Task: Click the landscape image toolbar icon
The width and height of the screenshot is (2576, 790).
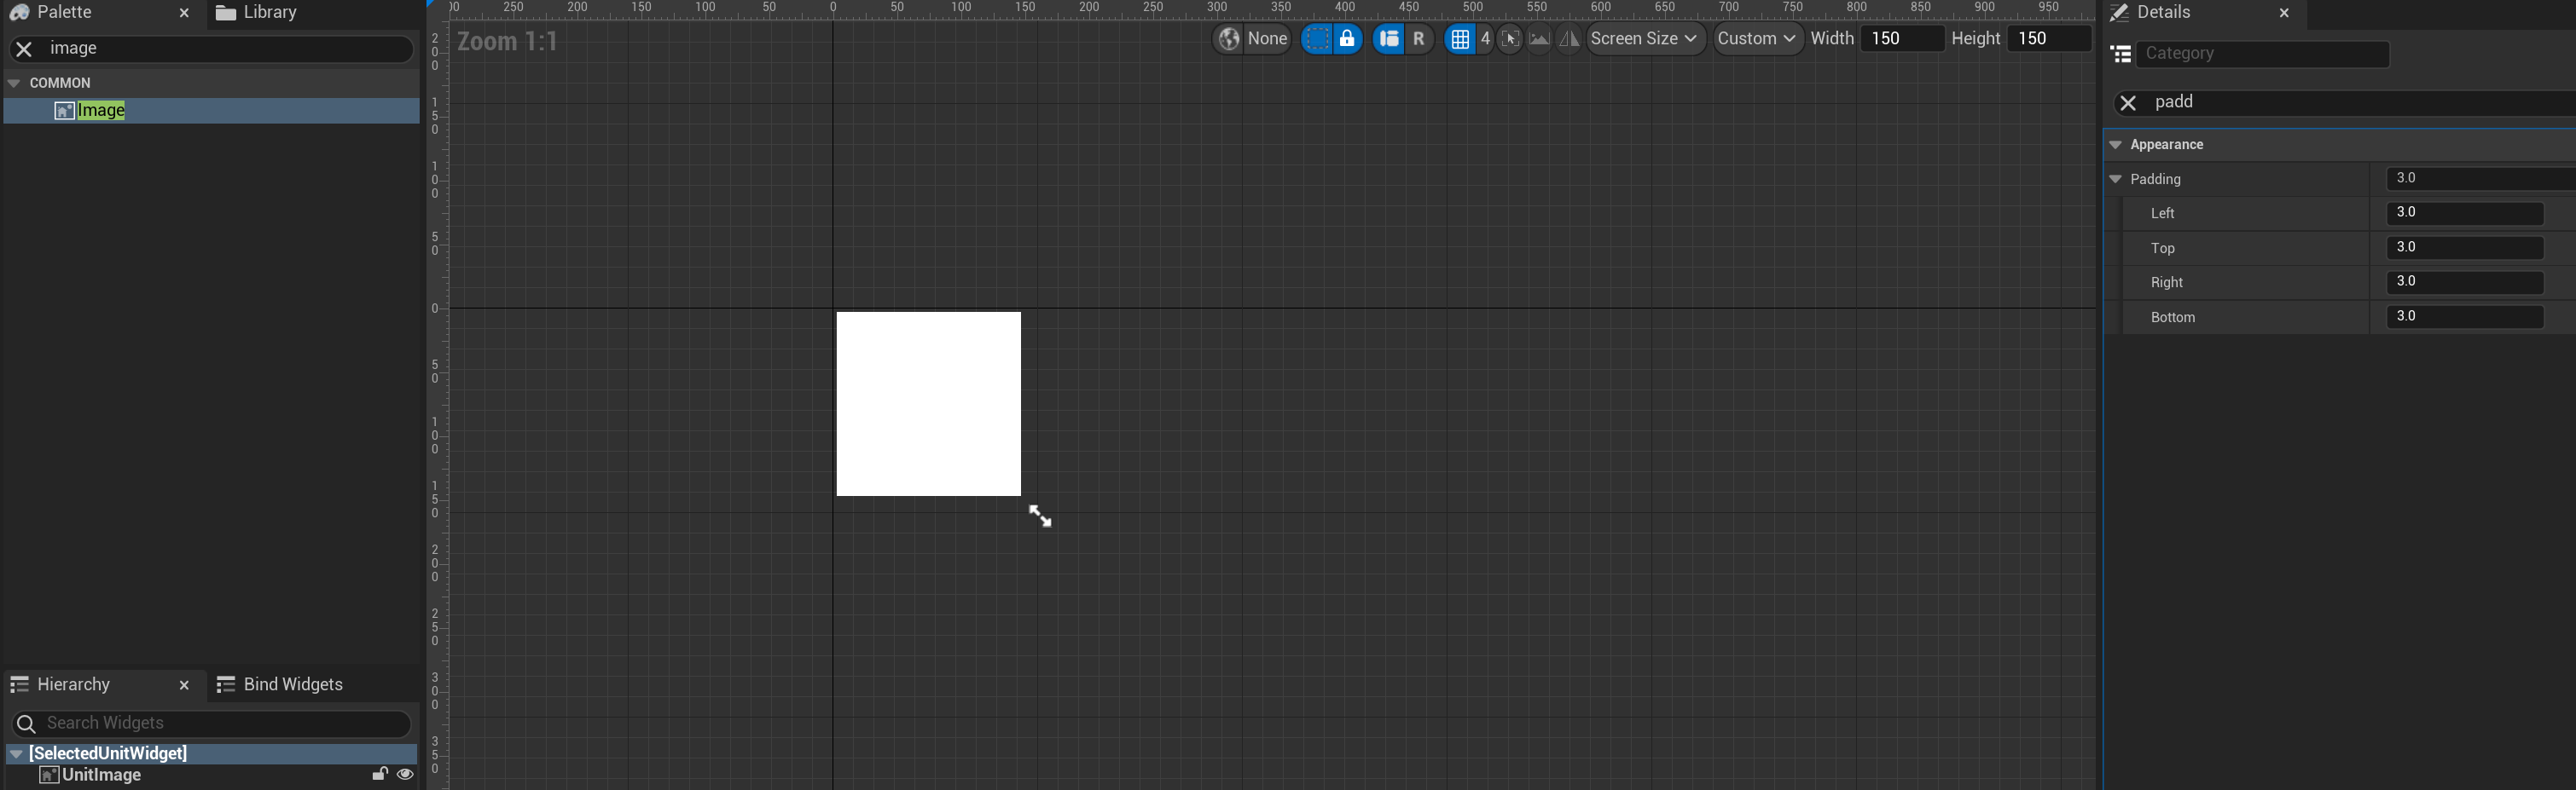Action: (1539, 39)
